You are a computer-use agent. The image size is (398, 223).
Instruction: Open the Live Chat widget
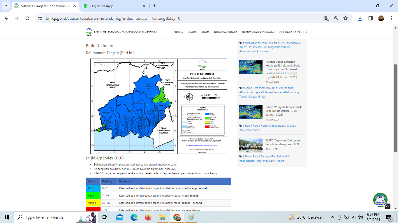(x=380, y=200)
